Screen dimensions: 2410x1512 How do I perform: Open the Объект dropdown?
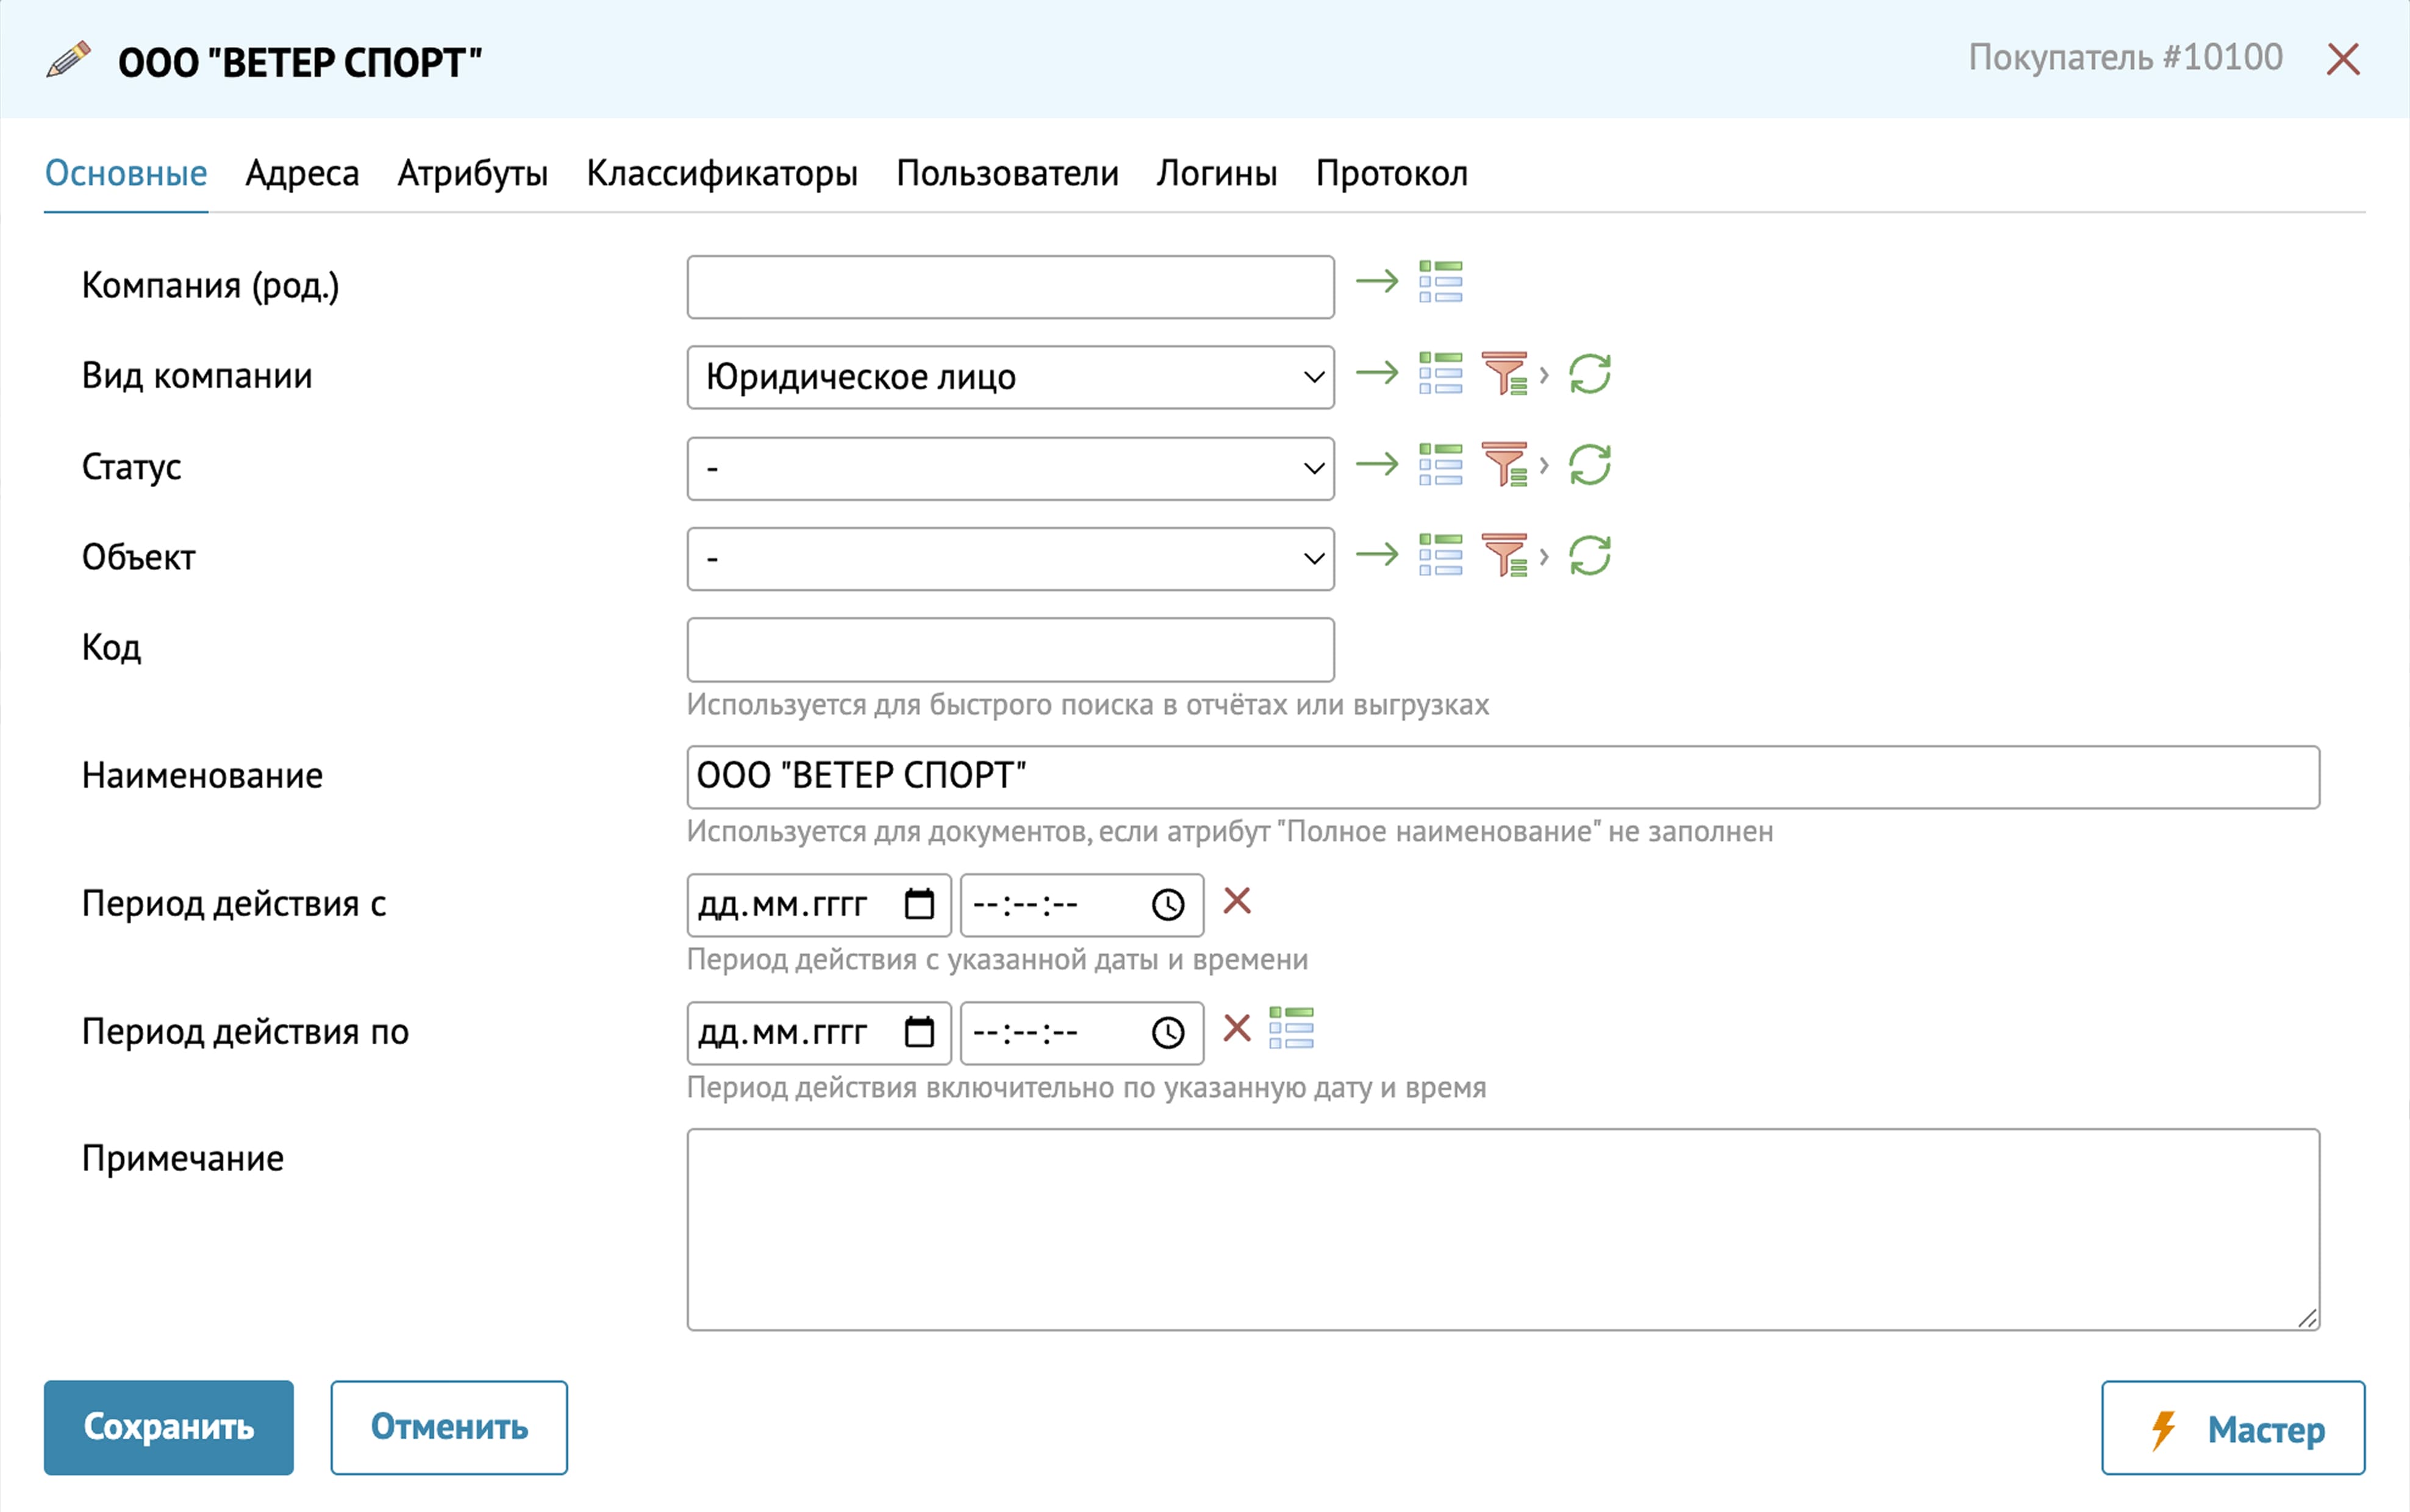pyautogui.click(x=1010, y=559)
